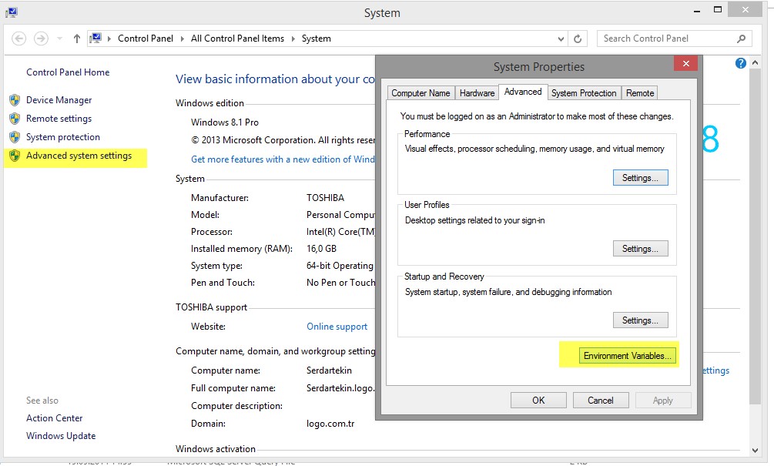
Task: Open Performance Settings button
Action: tap(640, 178)
